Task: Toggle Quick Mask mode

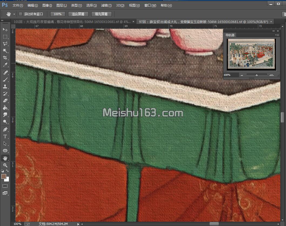Action: [x=5, y=186]
